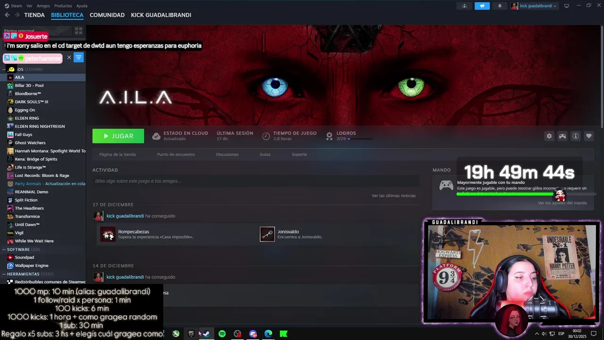Viewport: 604px width, 340px height.
Task: Open the KICK GUADALIBRANDI profile tab
Action: (161, 15)
